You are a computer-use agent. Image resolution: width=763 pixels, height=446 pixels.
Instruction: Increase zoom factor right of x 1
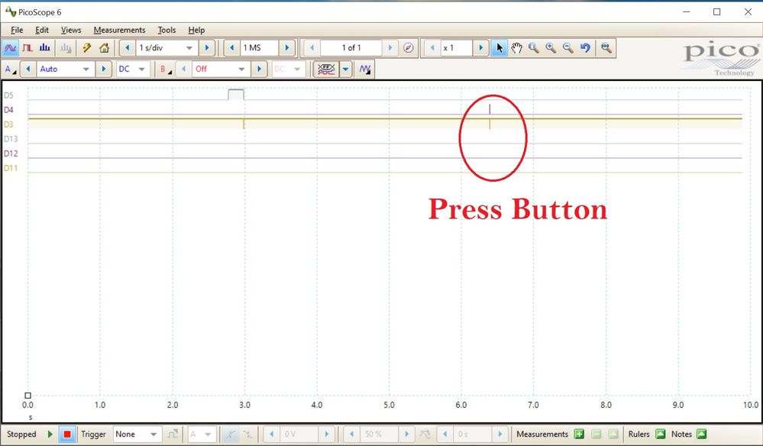pyautogui.click(x=480, y=47)
